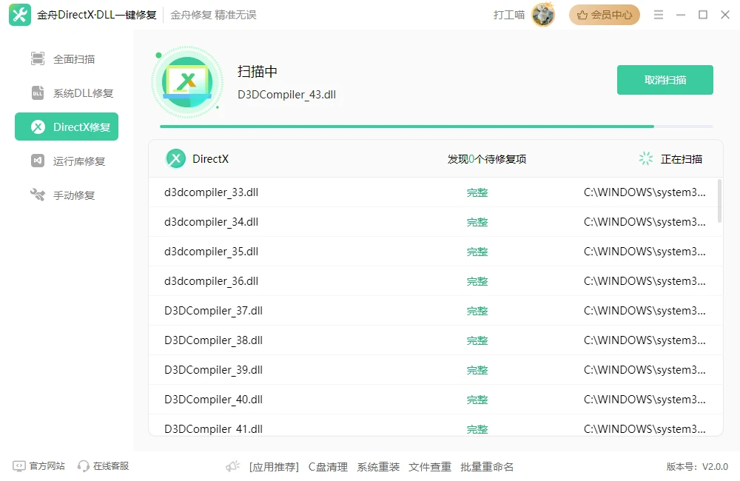Open 官方网站 link

tap(39, 466)
